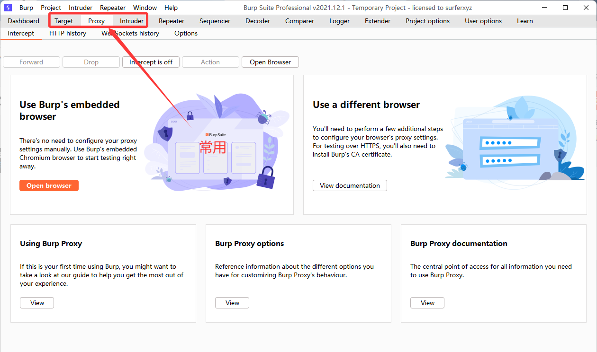The width and height of the screenshot is (597, 352).
Task: Click the embedded browser illustration
Action: [x=217, y=142]
